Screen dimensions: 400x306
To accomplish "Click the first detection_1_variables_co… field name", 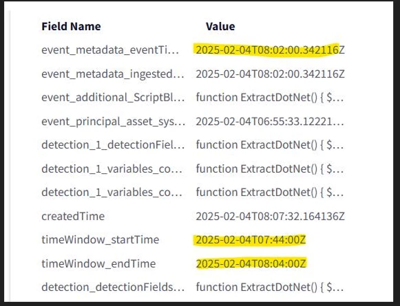I will click(112, 169).
